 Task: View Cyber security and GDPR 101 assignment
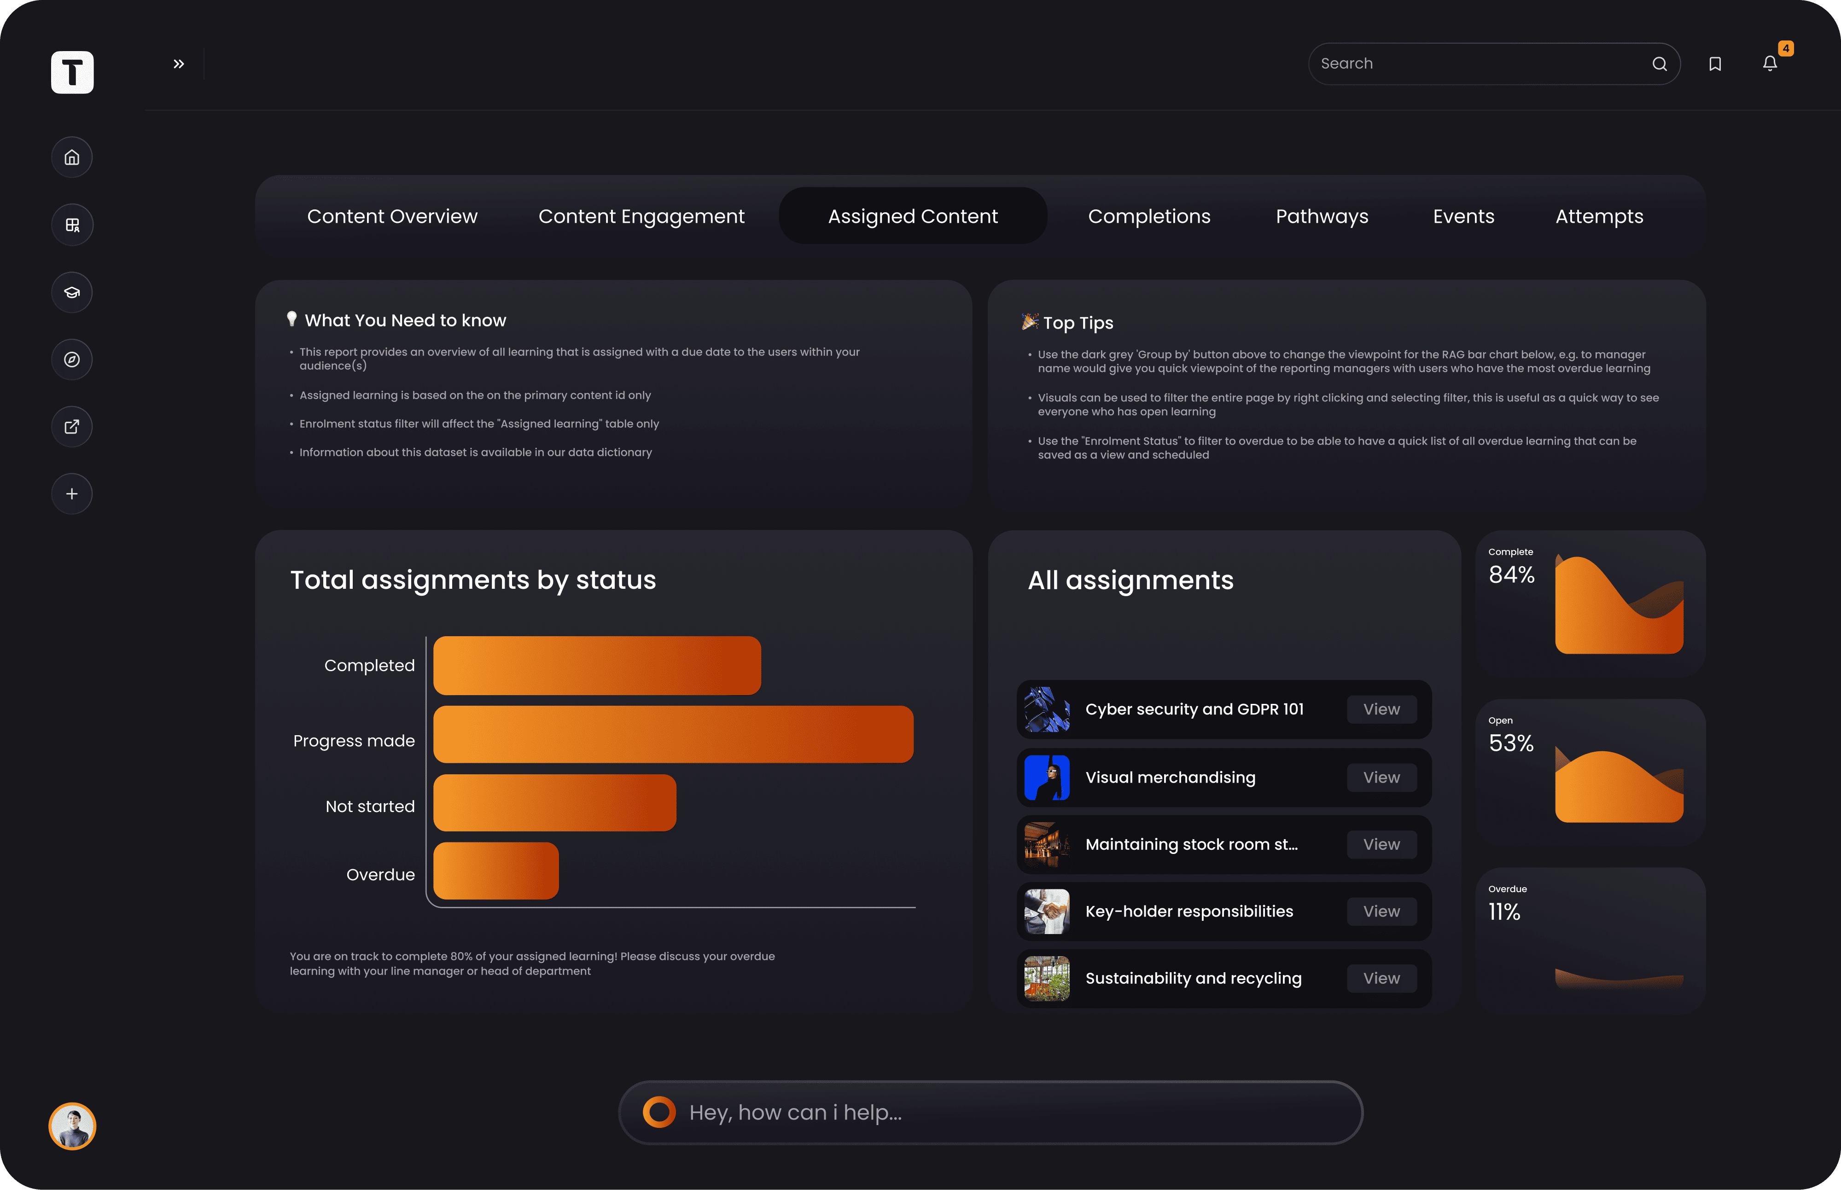pyautogui.click(x=1381, y=709)
